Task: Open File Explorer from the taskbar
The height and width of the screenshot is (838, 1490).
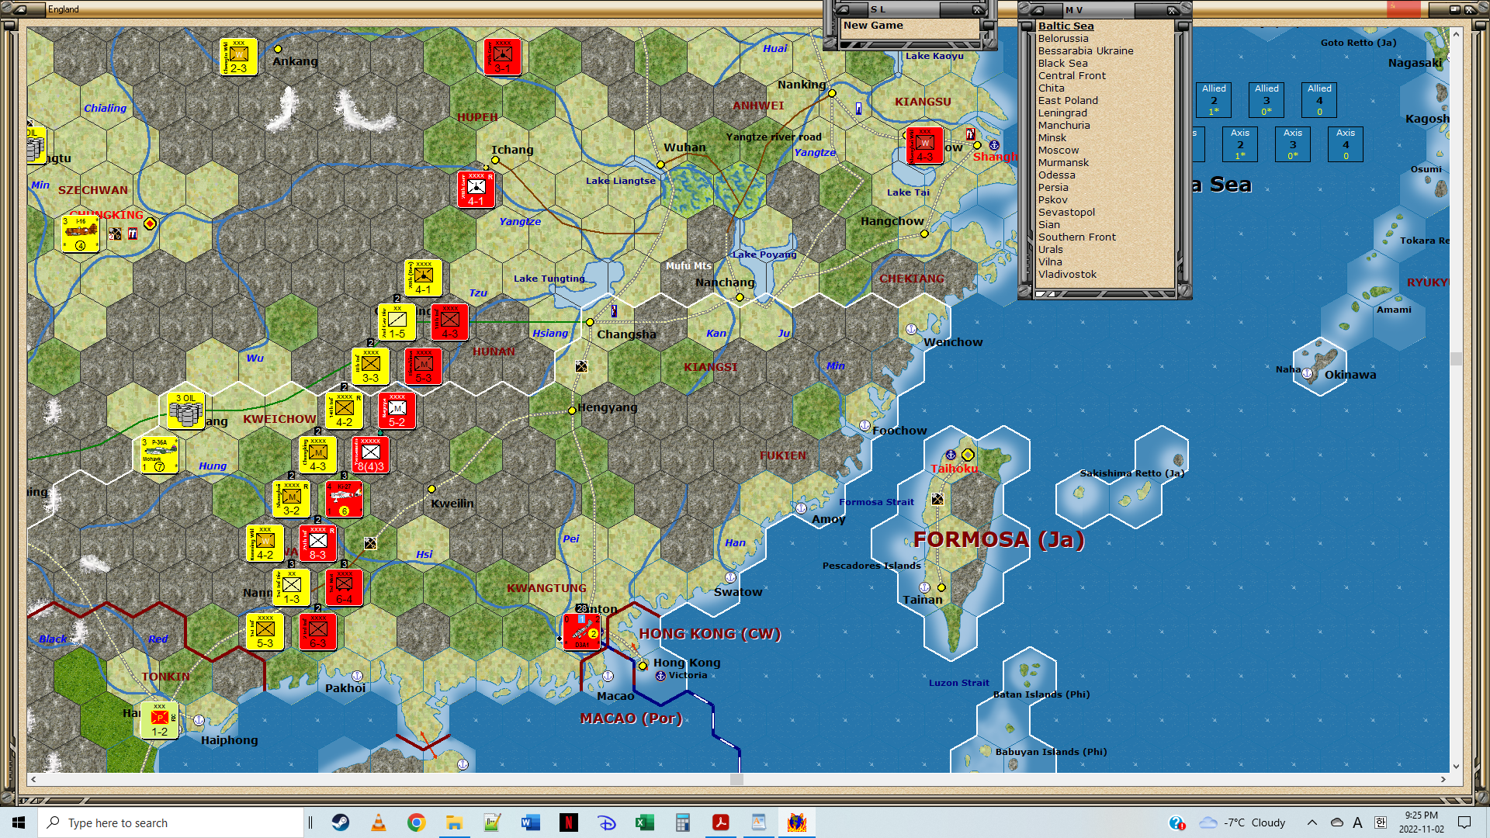Action: [454, 822]
